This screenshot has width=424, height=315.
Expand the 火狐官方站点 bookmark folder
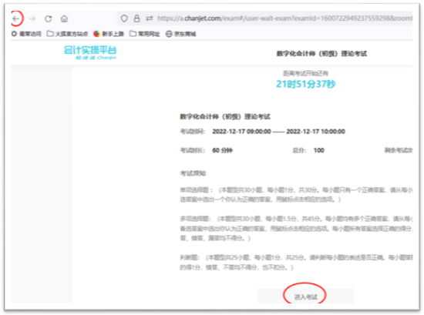coord(67,34)
